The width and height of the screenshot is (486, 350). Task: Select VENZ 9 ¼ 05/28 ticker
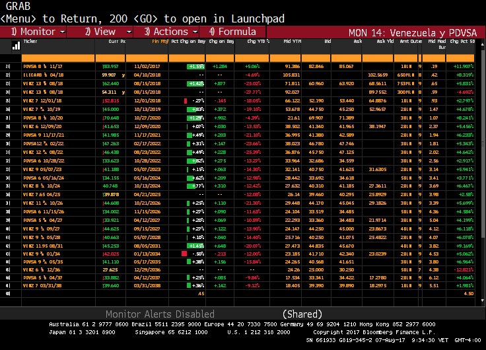pos(41,238)
